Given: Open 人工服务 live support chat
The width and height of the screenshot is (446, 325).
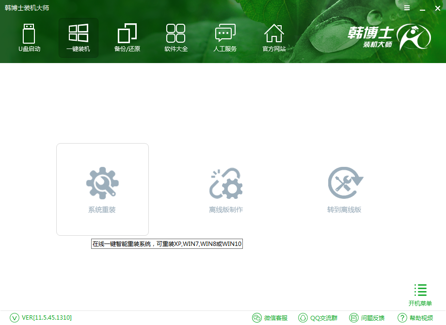Looking at the screenshot, I should (225, 38).
